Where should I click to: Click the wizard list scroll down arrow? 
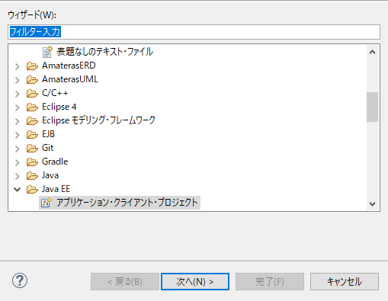(372, 203)
